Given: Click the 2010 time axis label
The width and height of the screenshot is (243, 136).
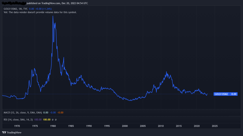Looking at the screenshot, I should (x=161, y=126).
